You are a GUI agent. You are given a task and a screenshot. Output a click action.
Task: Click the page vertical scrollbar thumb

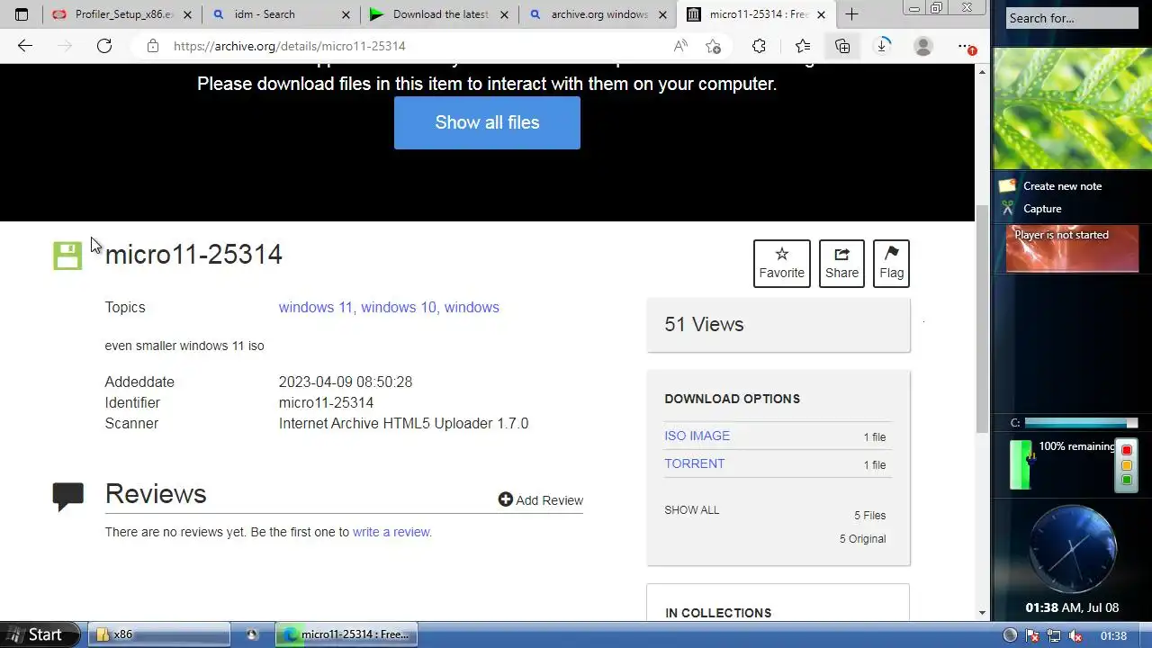click(x=982, y=319)
